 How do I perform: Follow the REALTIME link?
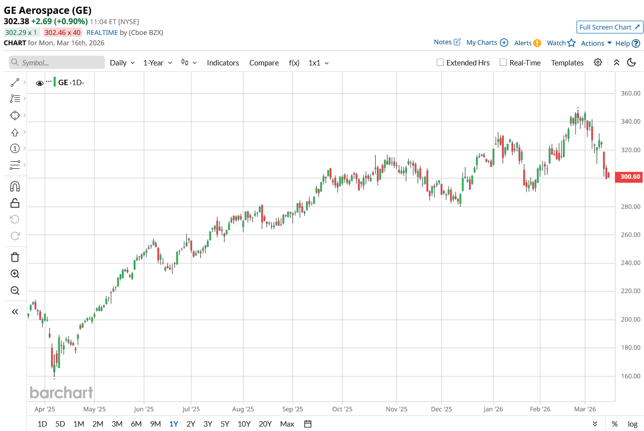pyautogui.click(x=102, y=32)
